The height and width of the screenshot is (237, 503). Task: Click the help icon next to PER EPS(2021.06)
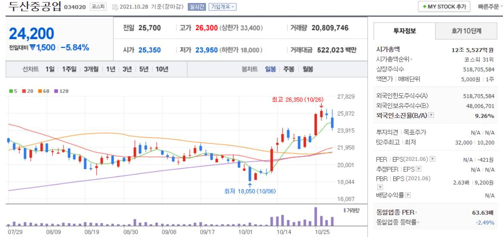pyautogui.click(x=432, y=159)
